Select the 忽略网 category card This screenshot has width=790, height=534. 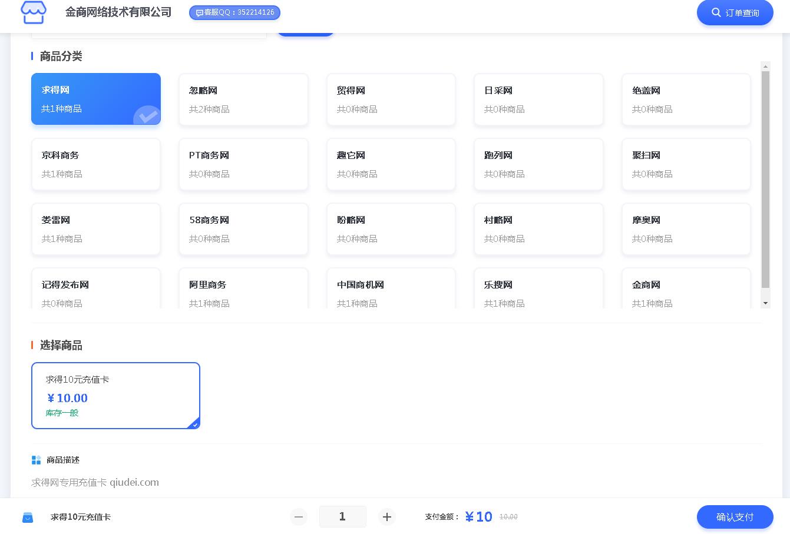pos(243,99)
